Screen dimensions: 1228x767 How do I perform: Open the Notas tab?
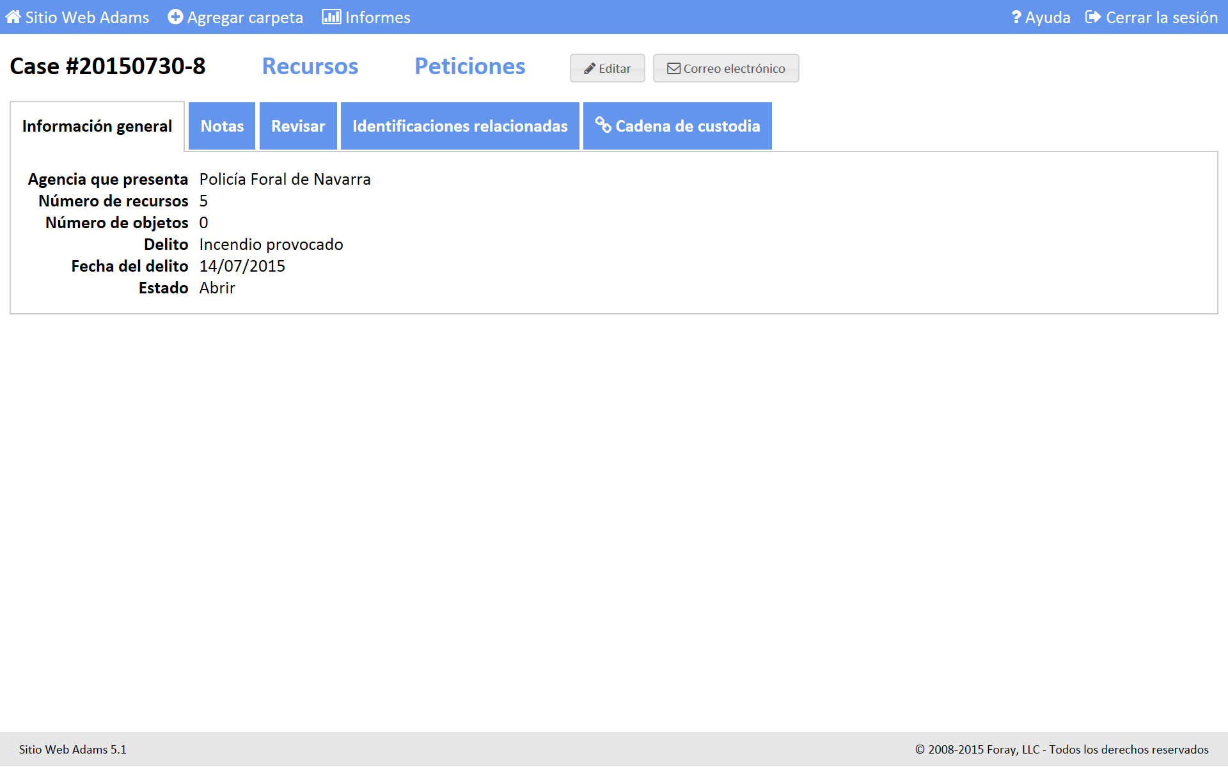click(x=222, y=126)
